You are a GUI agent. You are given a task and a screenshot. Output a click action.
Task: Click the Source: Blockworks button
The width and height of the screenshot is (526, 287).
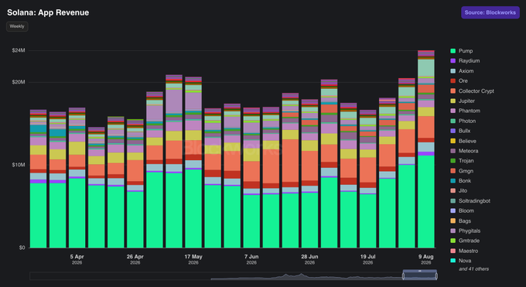click(x=490, y=12)
